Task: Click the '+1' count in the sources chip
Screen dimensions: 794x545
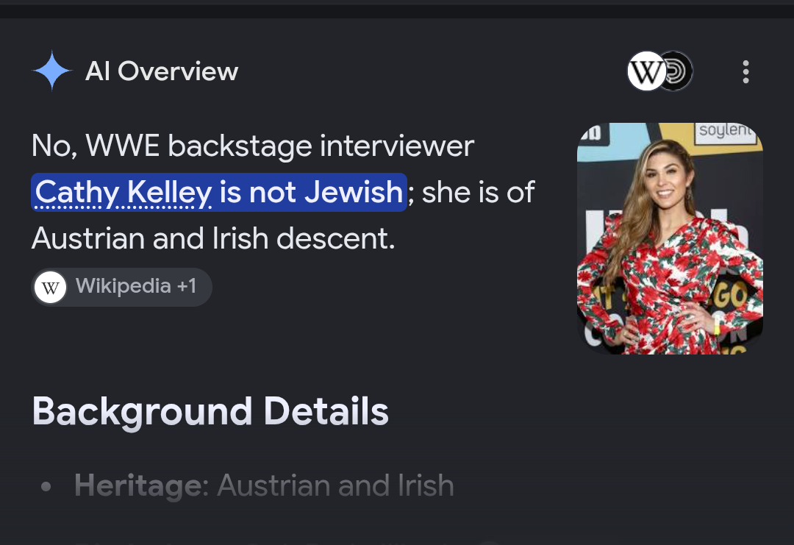Action: pos(186,287)
